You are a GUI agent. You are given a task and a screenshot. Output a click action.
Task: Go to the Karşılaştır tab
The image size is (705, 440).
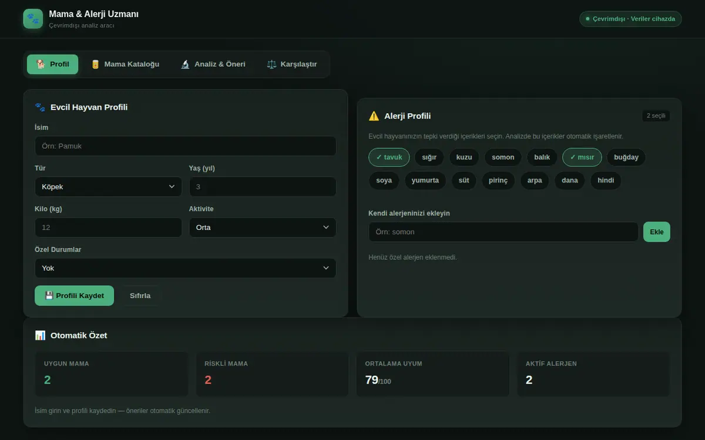[292, 65]
